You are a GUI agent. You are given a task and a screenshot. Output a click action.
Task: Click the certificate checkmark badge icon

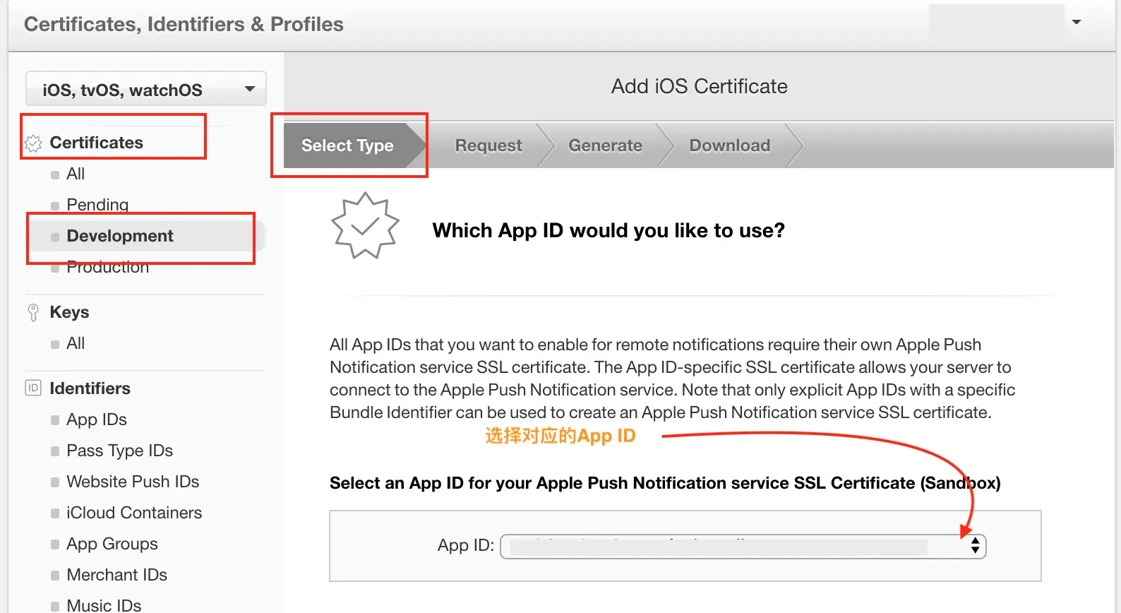365,225
